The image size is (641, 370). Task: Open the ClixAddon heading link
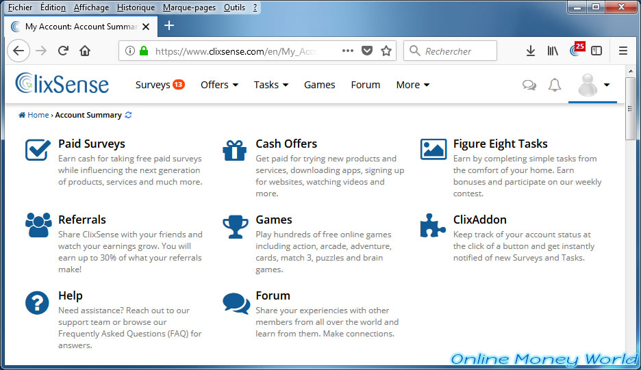(479, 220)
